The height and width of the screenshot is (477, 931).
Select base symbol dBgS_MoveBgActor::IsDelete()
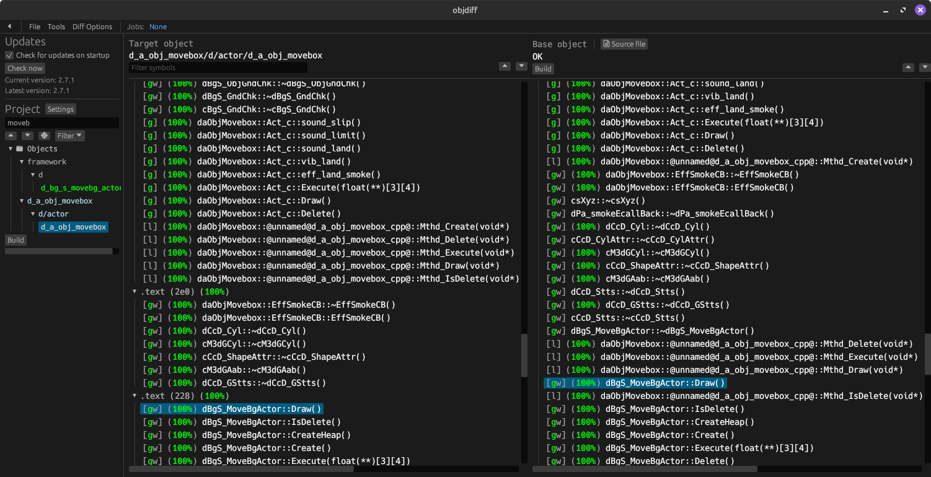tap(645, 409)
